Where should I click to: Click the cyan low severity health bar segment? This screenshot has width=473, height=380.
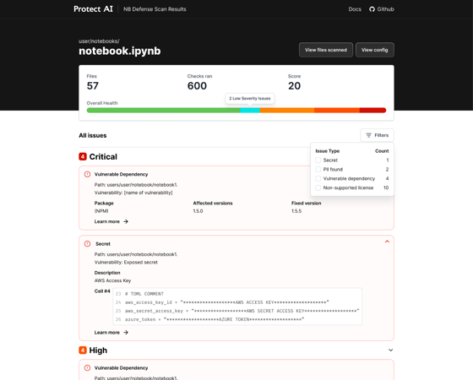[x=250, y=111]
